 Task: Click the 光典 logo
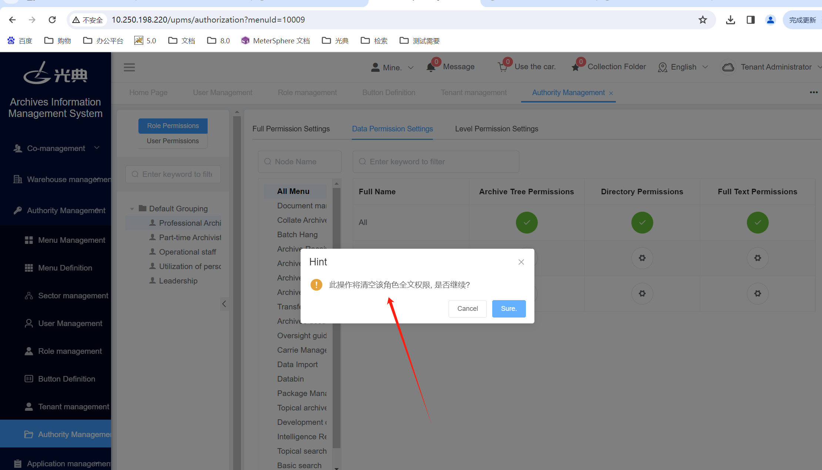(x=56, y=73)
